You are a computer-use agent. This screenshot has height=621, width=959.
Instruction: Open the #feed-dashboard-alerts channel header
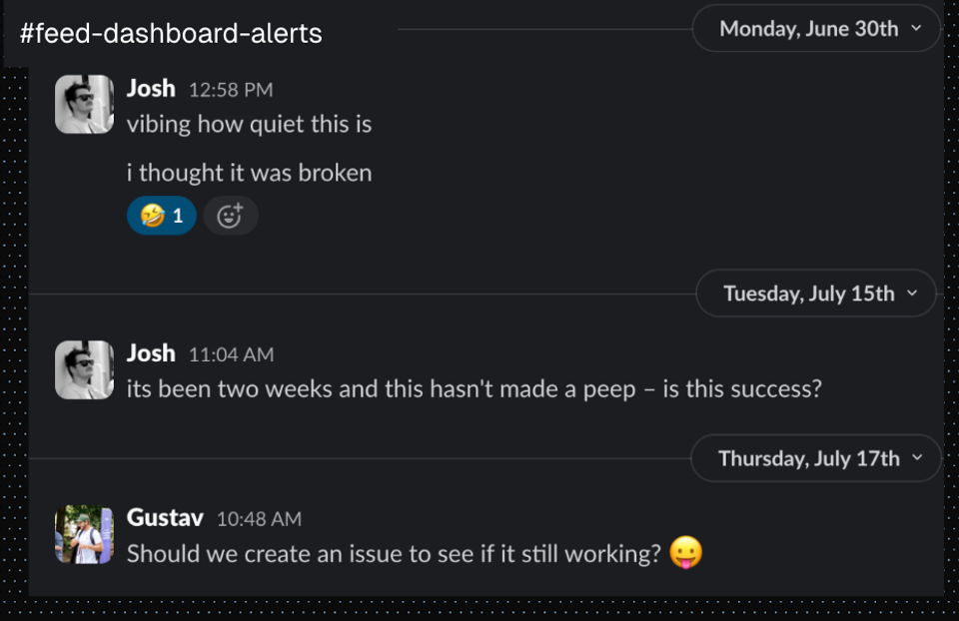coord(171,33)
